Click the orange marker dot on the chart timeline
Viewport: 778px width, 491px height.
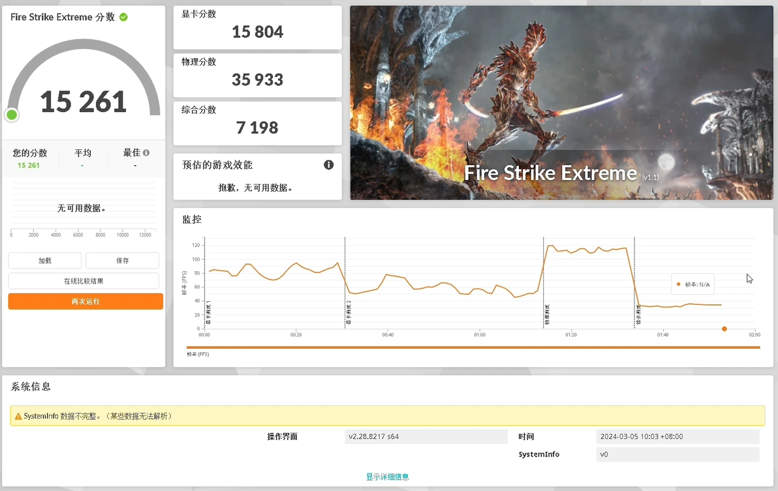(724, 329)
